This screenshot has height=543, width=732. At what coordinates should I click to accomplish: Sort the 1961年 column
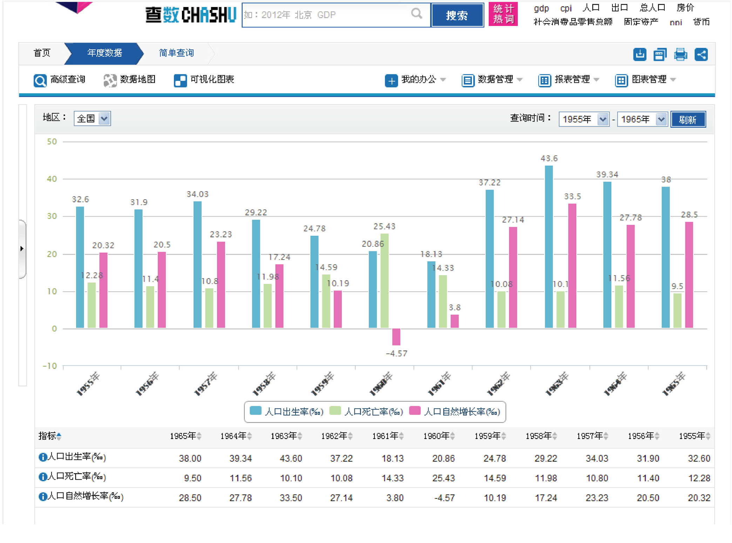[x=401, y=436]
